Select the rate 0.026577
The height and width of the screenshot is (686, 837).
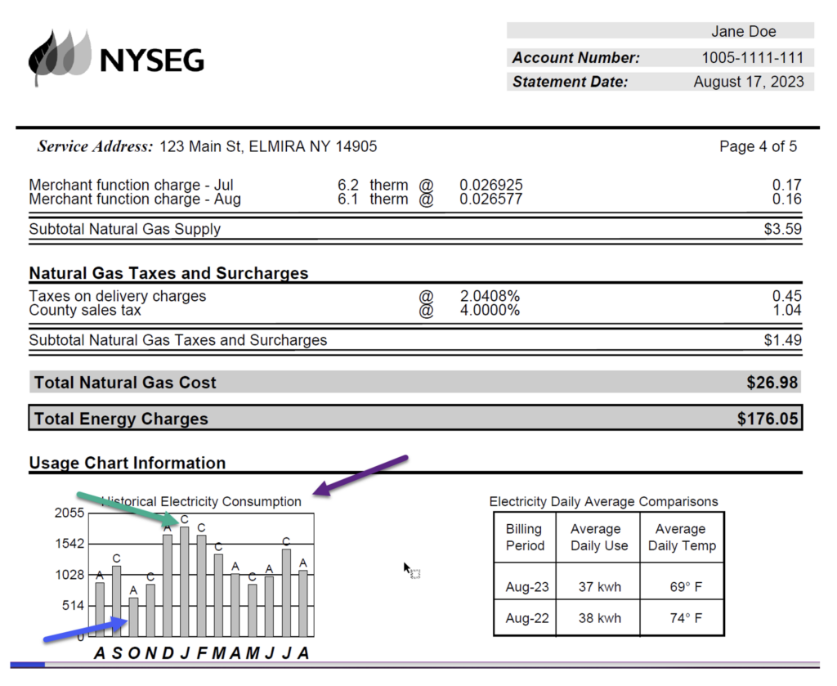[490, 200]
